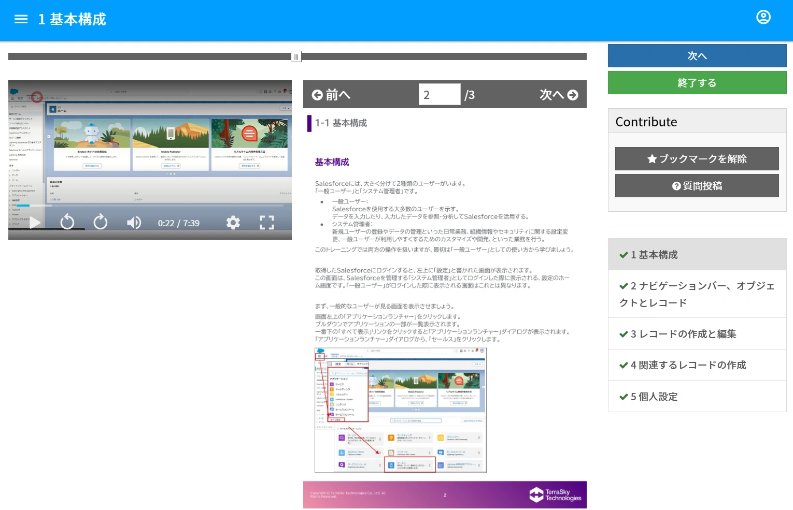Skip forward with the forward-skip icon
This screenshot has width=793, height=510.
point(101,222)
